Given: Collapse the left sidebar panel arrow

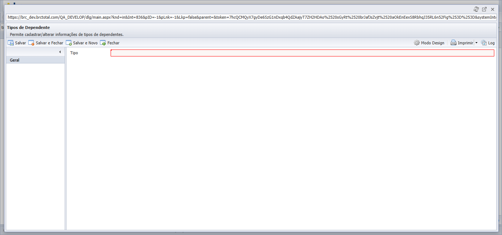Looking at the screenshot, I should pyautogui.click(x=60, y=52).
